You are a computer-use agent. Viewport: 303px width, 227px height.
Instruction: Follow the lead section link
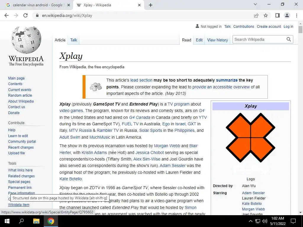(141, 80)
